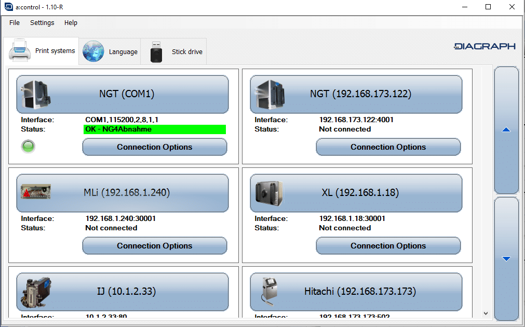
Task: Click the large scroll-down arrow button
Action: [506, 259]
